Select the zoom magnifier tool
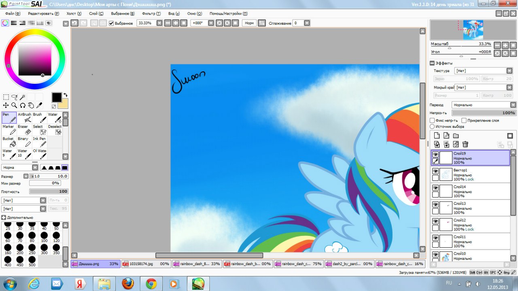The height and width of the screenshot is (291, 518). pos(14,105)
